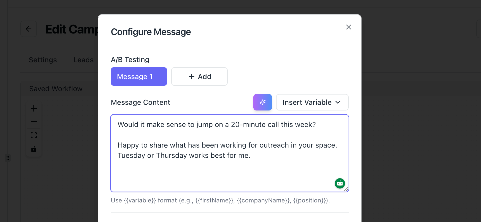Click the AI sparkle generate button
Image resolution: width=481 pixels, height=222 pixels.
pos(262,102)
